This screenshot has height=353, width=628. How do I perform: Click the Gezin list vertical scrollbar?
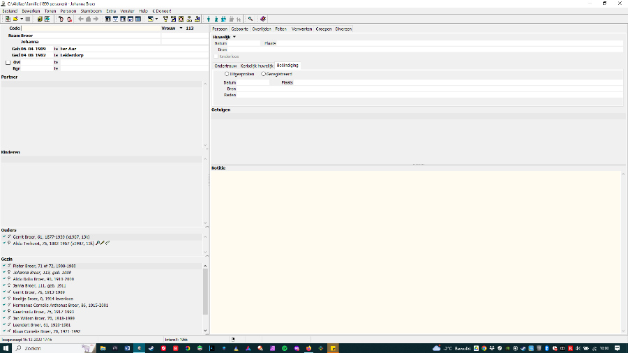tap(205, 293)
